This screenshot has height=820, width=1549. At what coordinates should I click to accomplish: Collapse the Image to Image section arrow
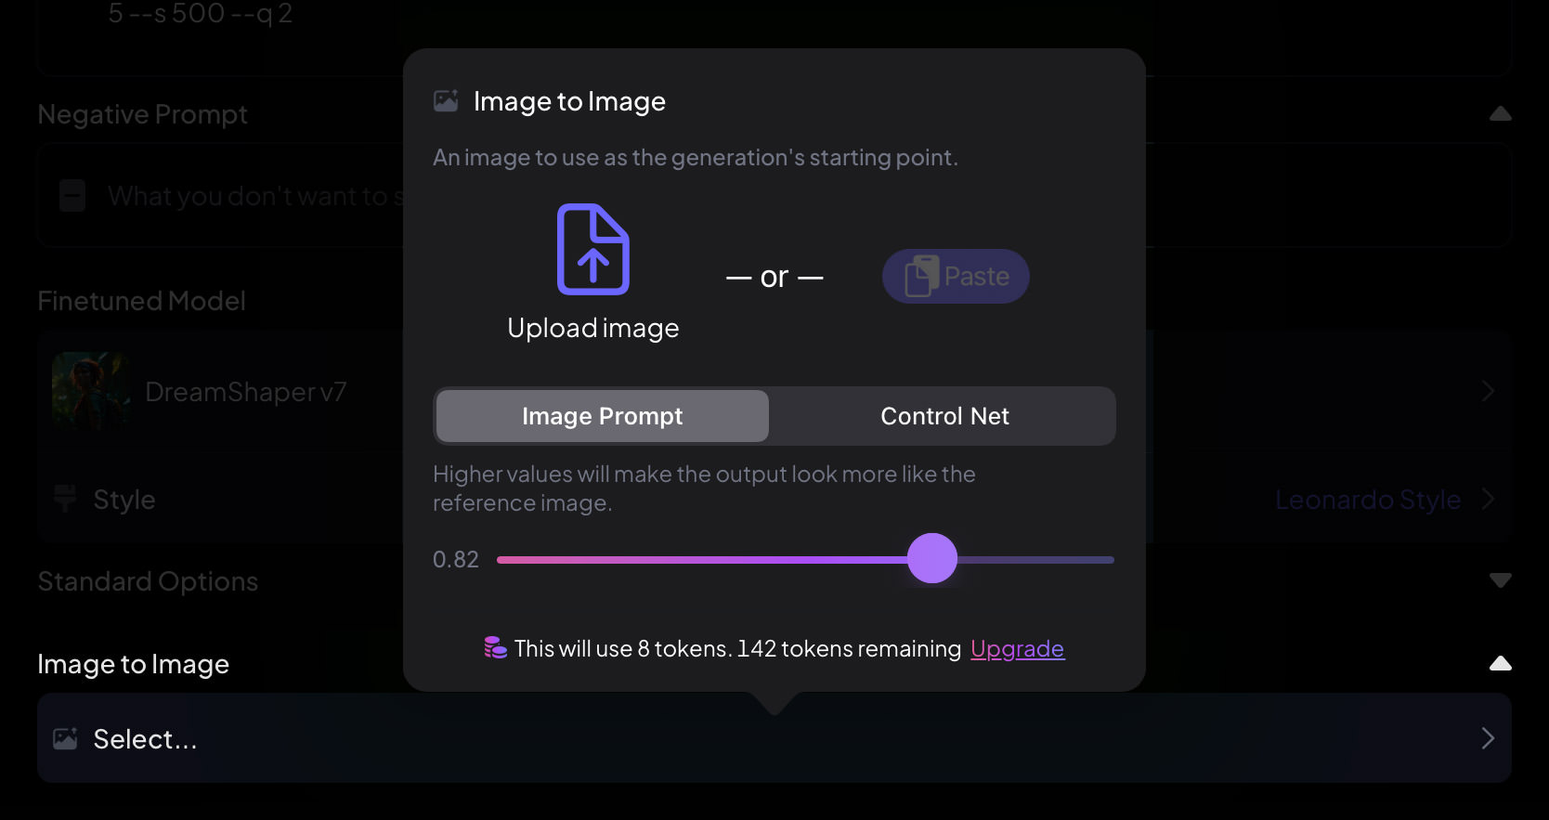(1501, 663)
